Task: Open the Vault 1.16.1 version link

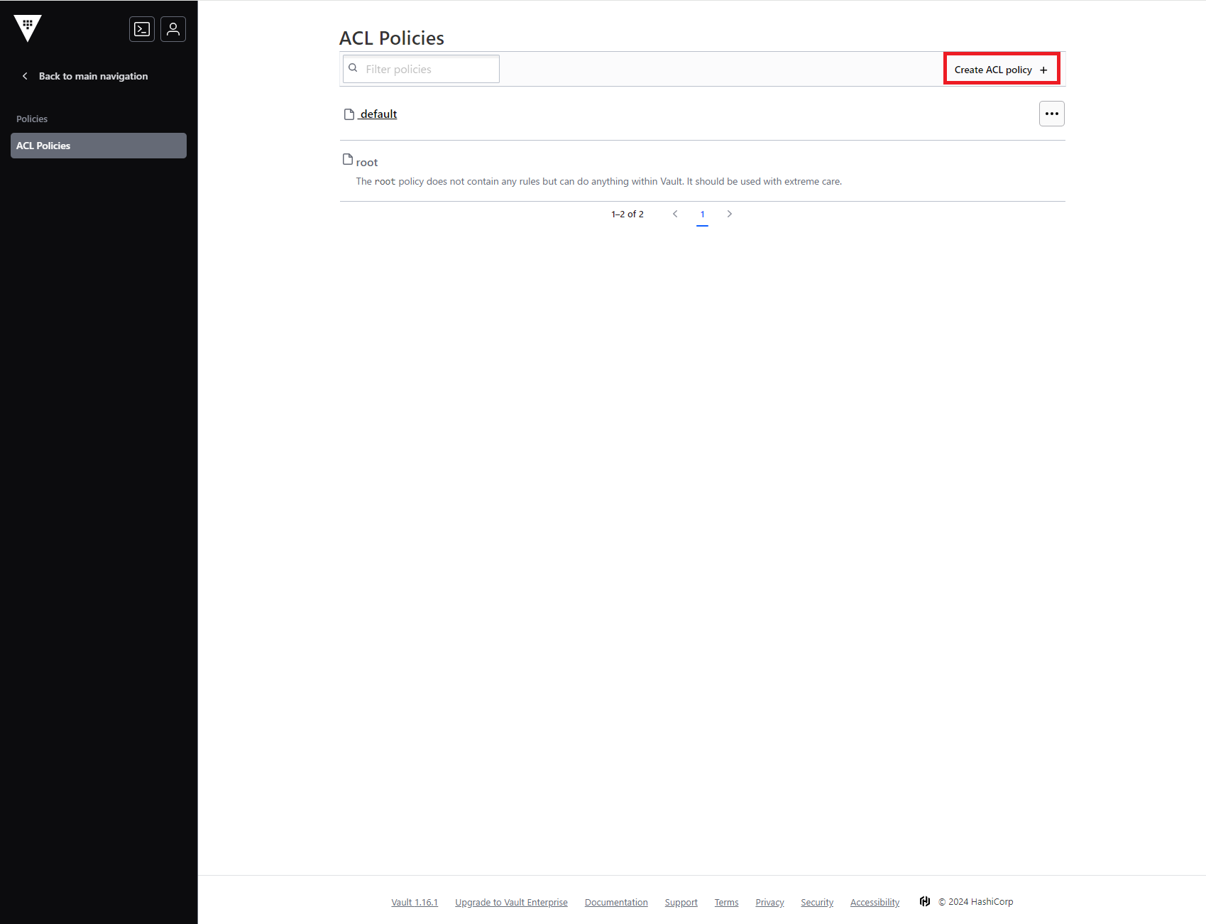Action: pyautogui.click(x=415, y=902)
